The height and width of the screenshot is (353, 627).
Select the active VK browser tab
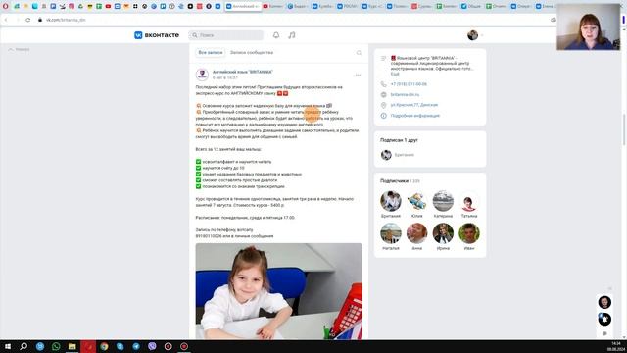tap(243, 6)
